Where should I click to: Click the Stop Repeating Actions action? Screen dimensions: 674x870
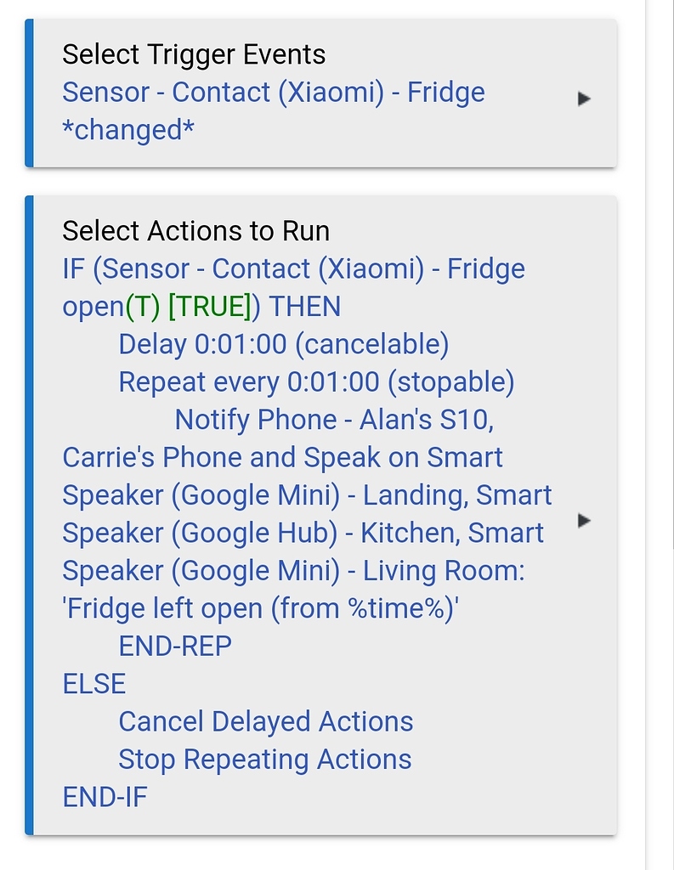(x=264, y=760)
